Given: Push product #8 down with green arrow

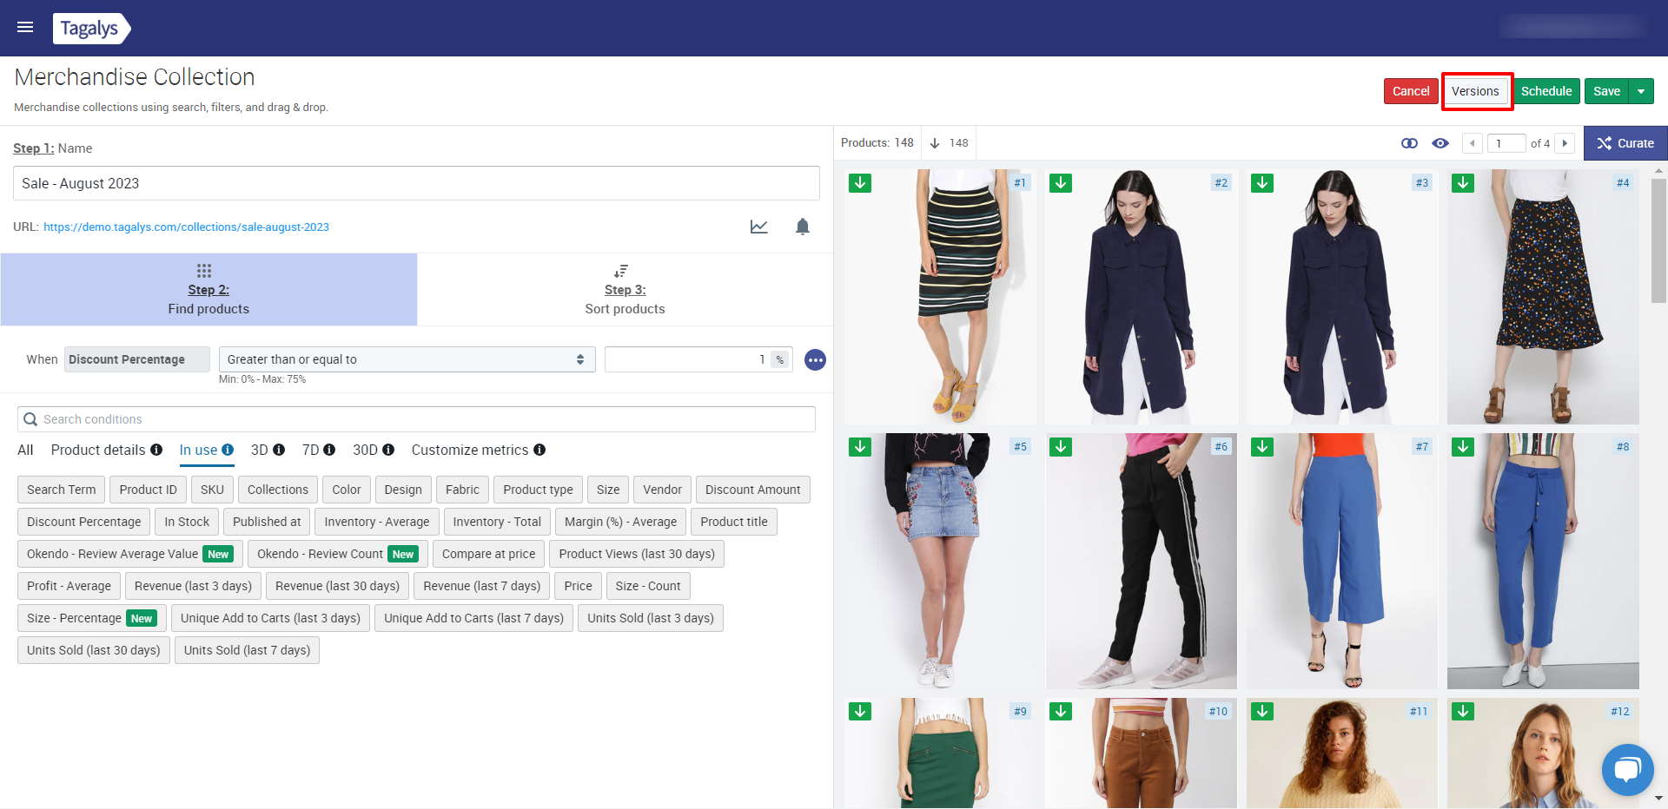Looking at the screenshot, I should click(x=1463, y=447).
